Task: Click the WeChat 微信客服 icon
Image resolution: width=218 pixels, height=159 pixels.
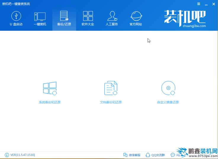Action: [125, 155]
